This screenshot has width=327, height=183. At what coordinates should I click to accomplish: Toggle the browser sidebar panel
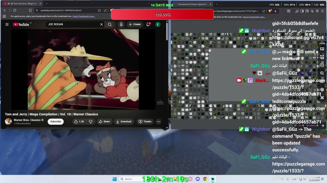[x=302, y=11]
